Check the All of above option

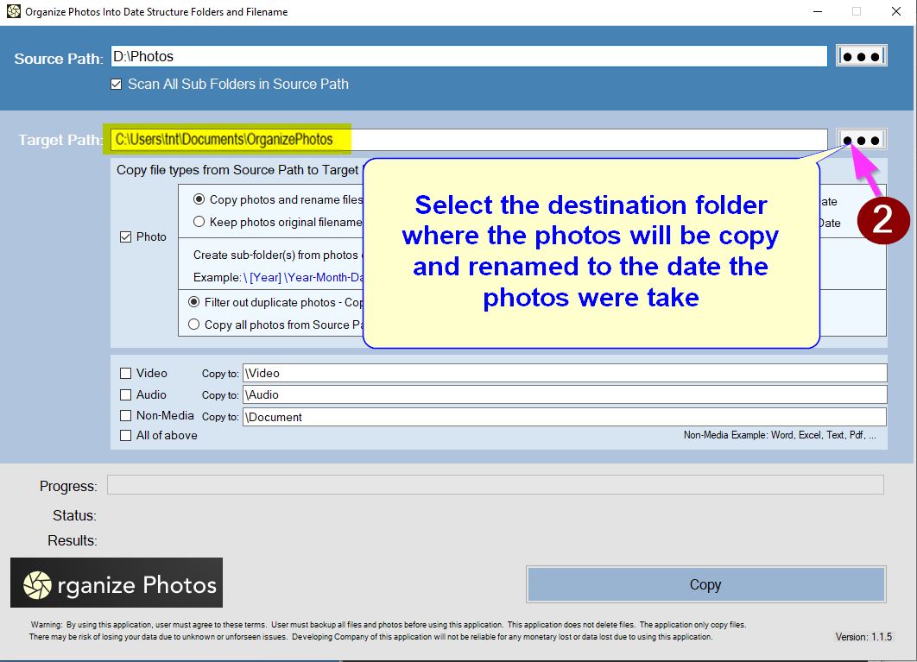click(x=126, y=436)
